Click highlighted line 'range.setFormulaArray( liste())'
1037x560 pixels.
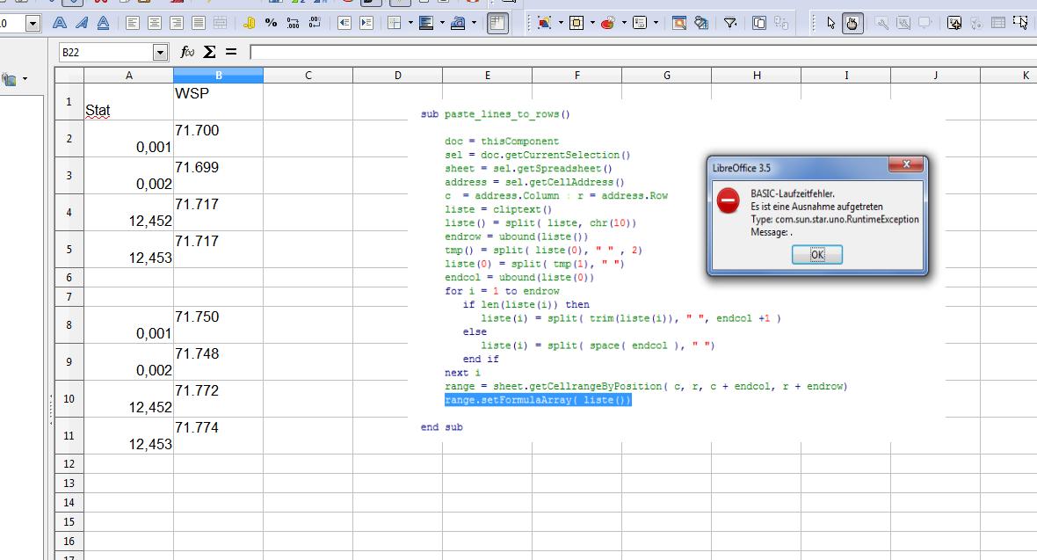coord(538,400)
